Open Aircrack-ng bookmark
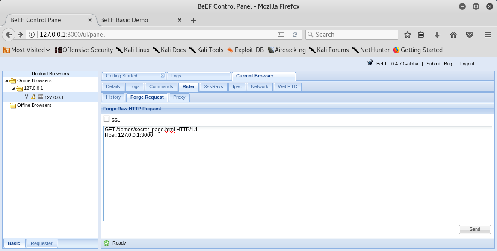The width and height of the screenshot is (497, 251). point(287,50)
